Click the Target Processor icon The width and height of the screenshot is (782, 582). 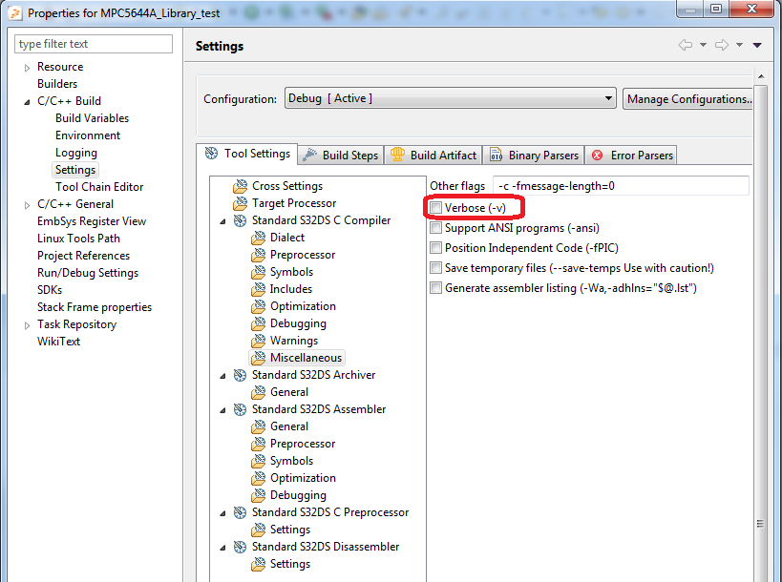point(240,203)
